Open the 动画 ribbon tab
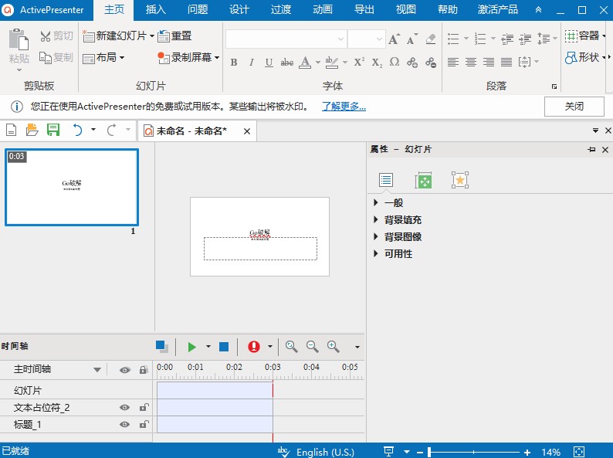 (x=323, y=10)
